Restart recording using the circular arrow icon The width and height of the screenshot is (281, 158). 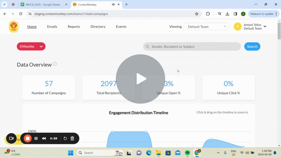pos(65,139)
